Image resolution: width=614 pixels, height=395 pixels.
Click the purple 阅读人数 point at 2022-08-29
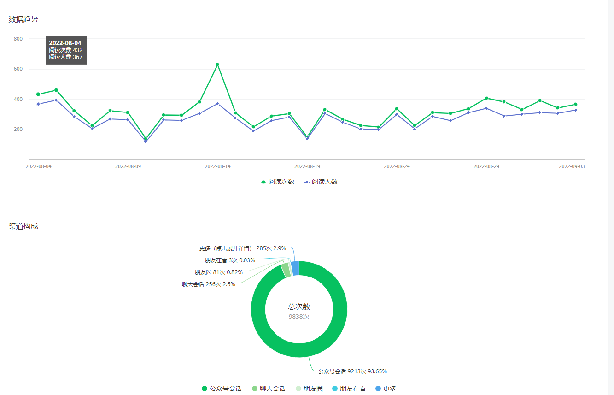pos(486,108)
